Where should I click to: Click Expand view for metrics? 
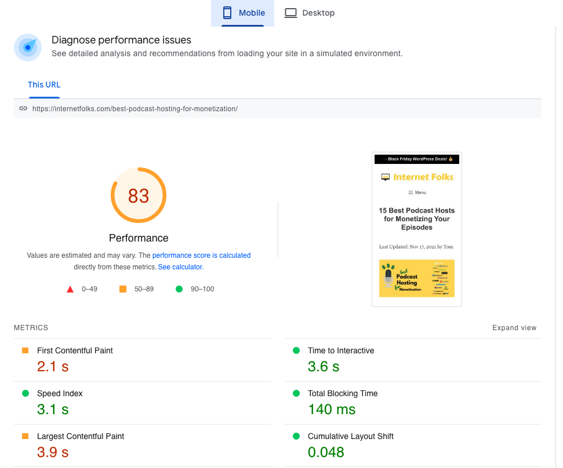[514, 328]
